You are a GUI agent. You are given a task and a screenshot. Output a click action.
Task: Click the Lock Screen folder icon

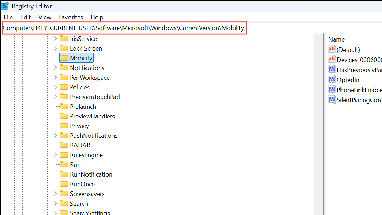coord(64,48)
